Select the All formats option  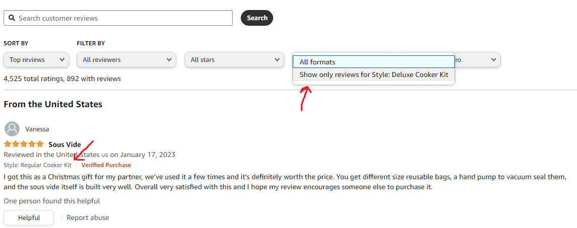pos(374,62)
